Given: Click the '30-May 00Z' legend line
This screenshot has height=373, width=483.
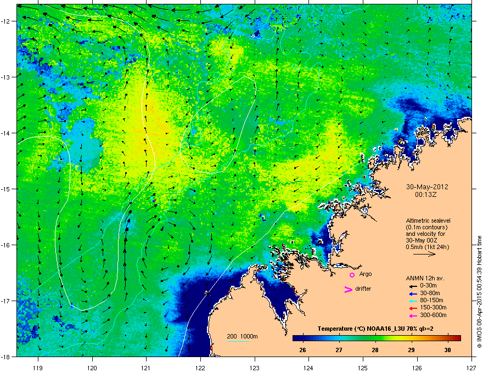Looking at the screenshot, I should [x=422, y=240].
